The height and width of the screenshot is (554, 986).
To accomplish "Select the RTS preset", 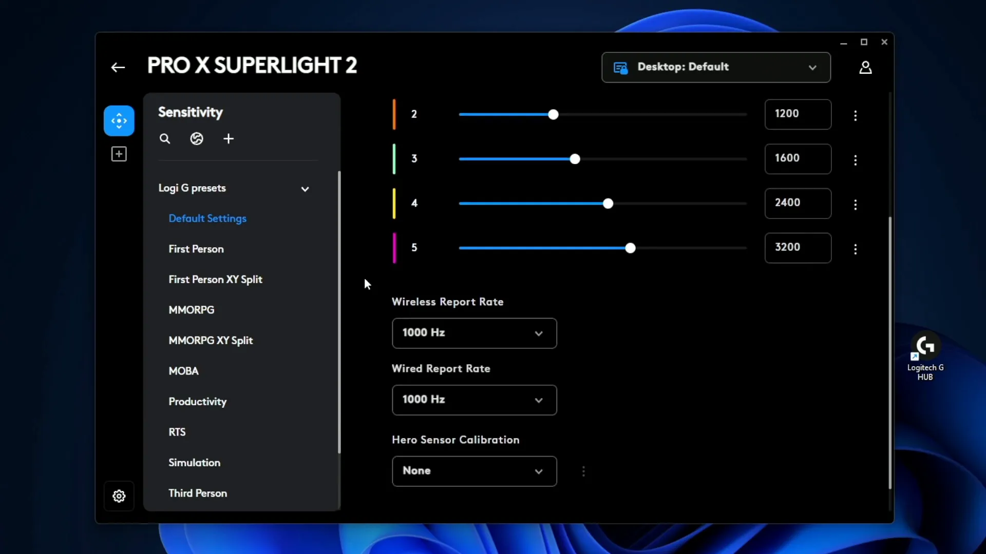I will (177, 432).
